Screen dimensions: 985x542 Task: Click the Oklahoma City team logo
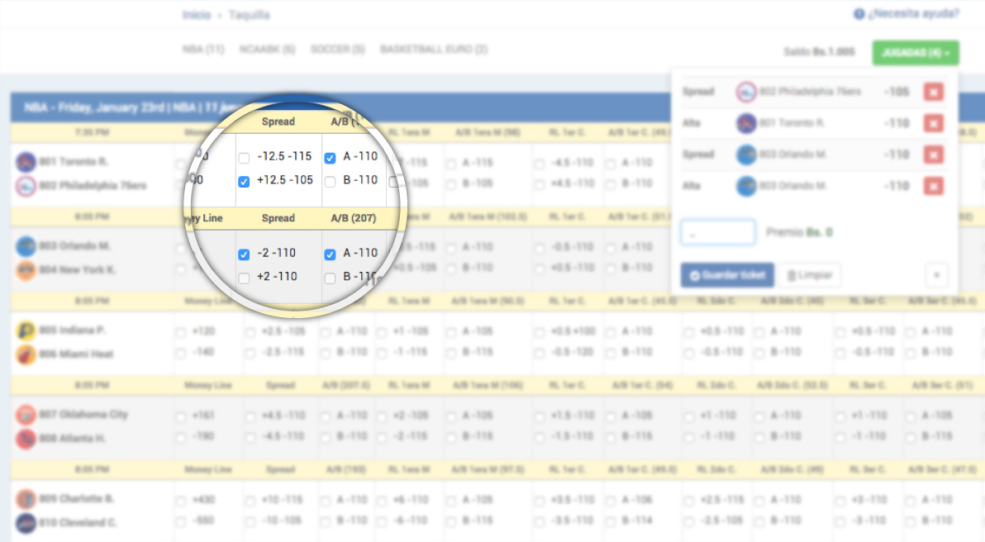tap(25, 415)
